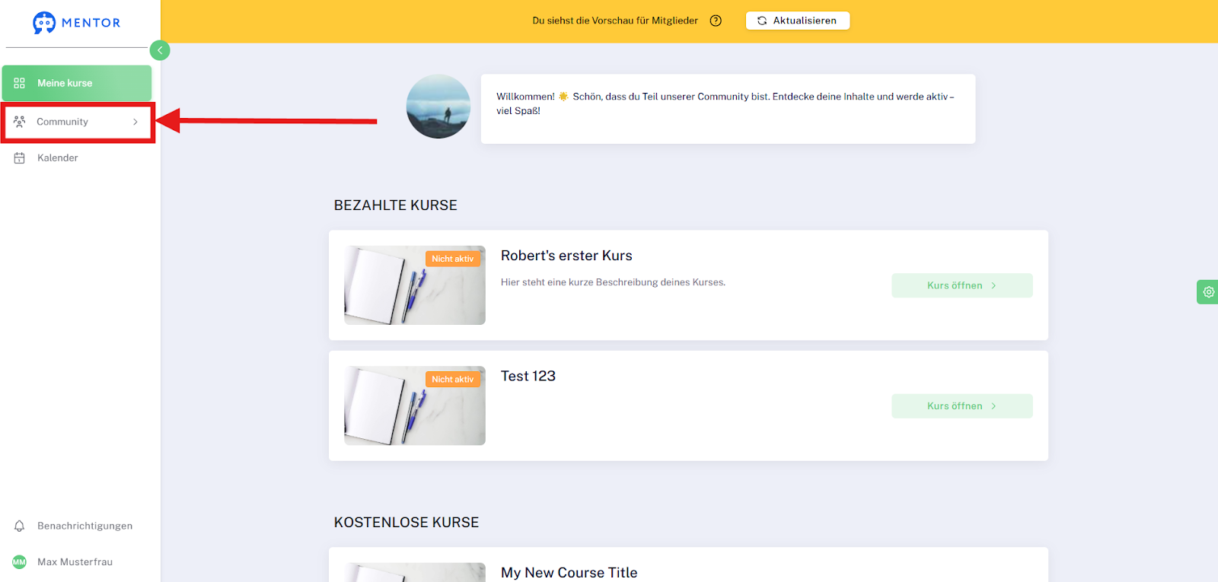Click the grid icon next to Meine kurse
Screen dimensions: 1218x582
pyautogui.click(x=20, y=83)
